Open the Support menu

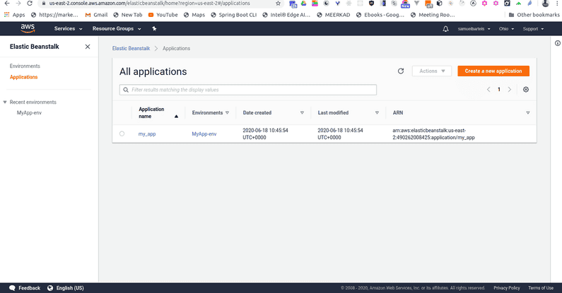[x=533, y=29]
